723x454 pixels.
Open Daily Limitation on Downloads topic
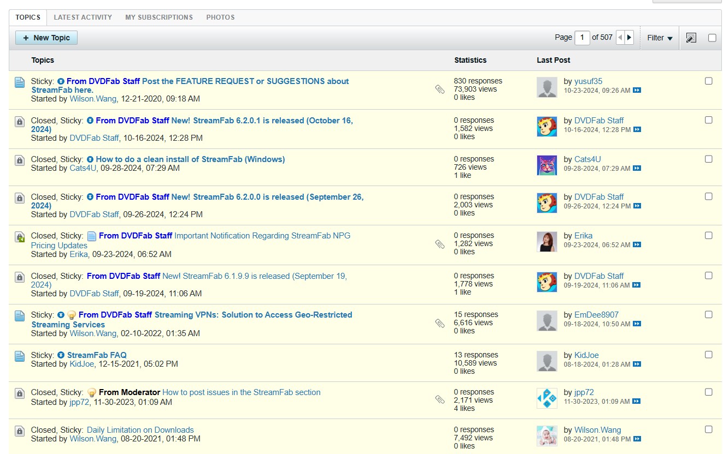[x=140, y=430]
